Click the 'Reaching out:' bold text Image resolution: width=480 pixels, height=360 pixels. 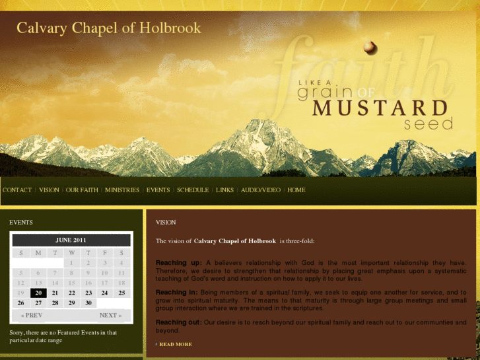[x=178, y=322]
